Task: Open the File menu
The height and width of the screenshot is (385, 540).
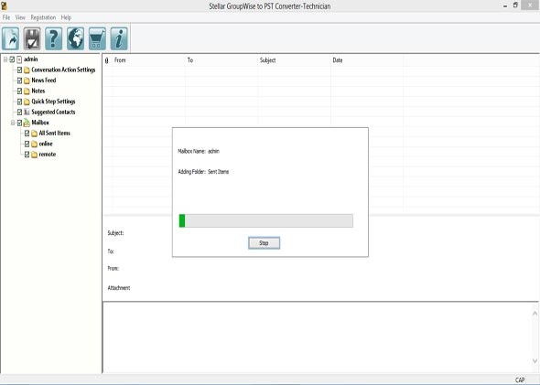Action: pyautogui.click(x=6, y=17)
